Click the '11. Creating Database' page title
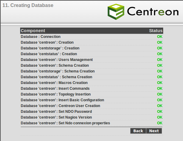The image size is (183, 141). (x=28, y=5)
